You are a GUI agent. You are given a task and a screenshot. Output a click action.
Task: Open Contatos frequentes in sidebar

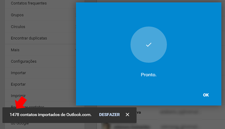click(x=29, y=3)
